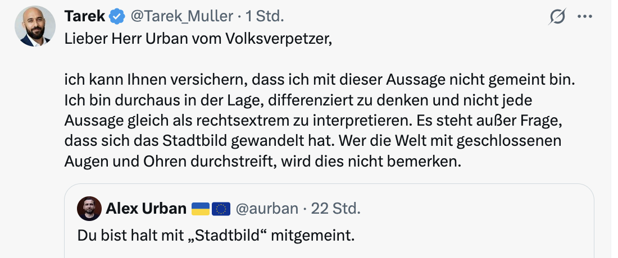Click the quoted text "Du bist halt mit…"
Image resolution: width=618 pixels, height=258 pixels.
216,234
